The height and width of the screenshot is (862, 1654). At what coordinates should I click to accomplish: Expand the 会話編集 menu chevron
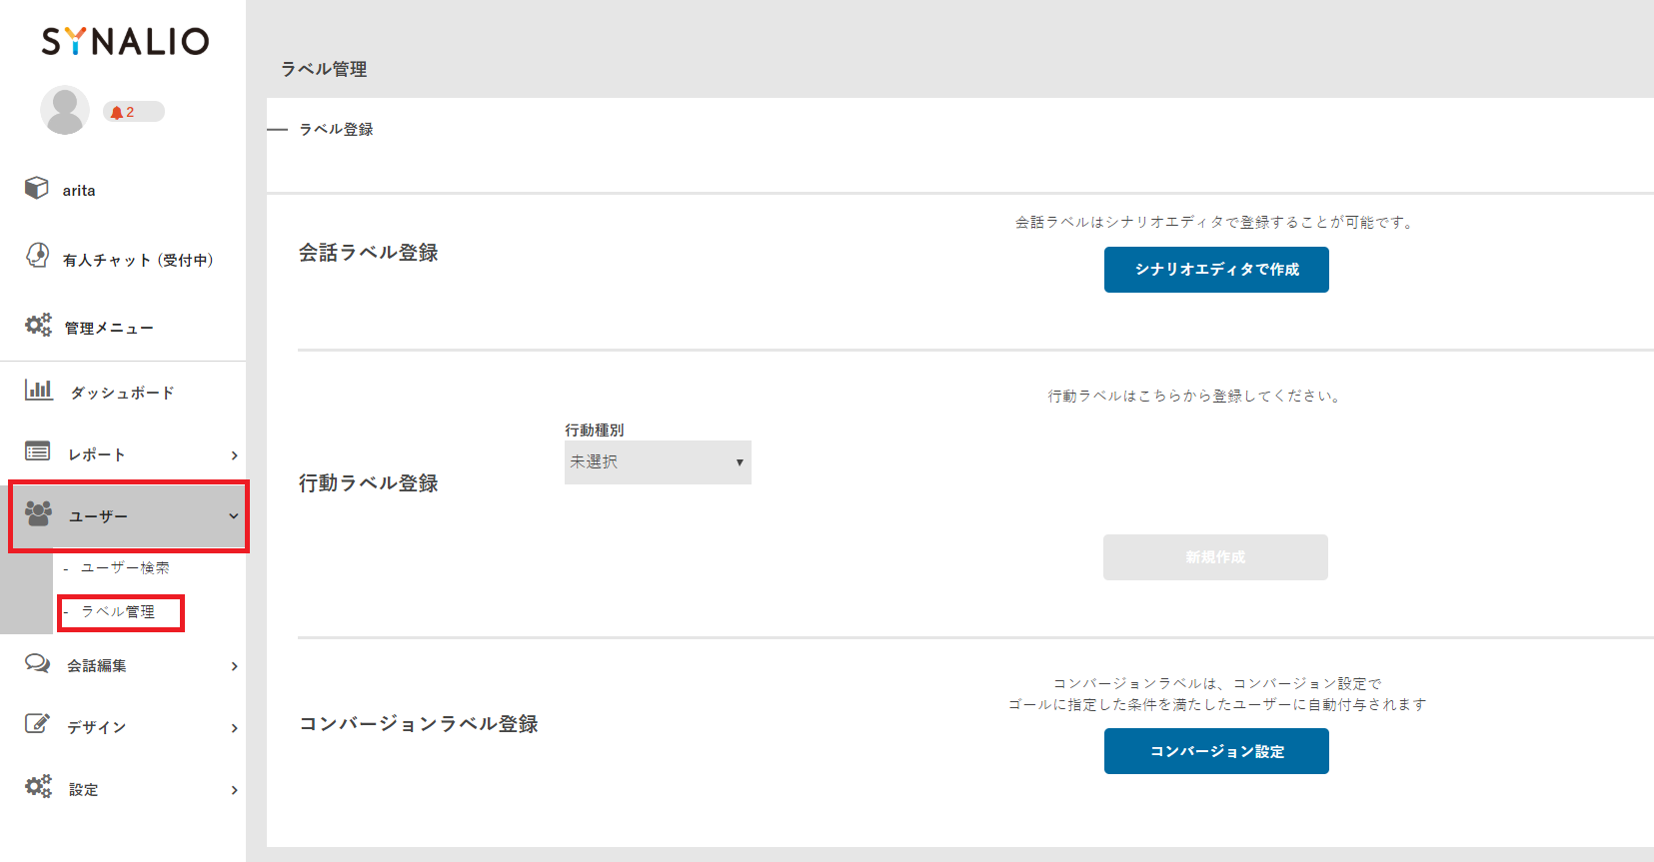coord(234,666)
